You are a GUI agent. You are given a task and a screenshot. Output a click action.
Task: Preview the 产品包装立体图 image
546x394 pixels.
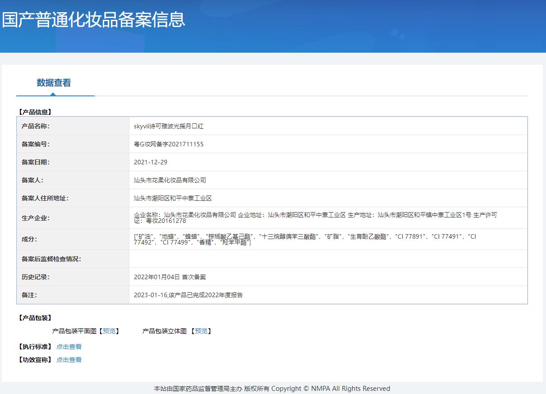(x=201, y=331)
